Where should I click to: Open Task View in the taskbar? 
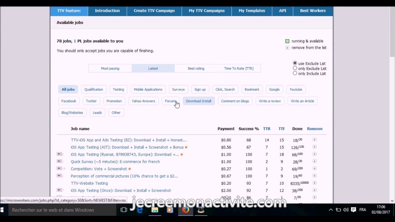(124, 210)
